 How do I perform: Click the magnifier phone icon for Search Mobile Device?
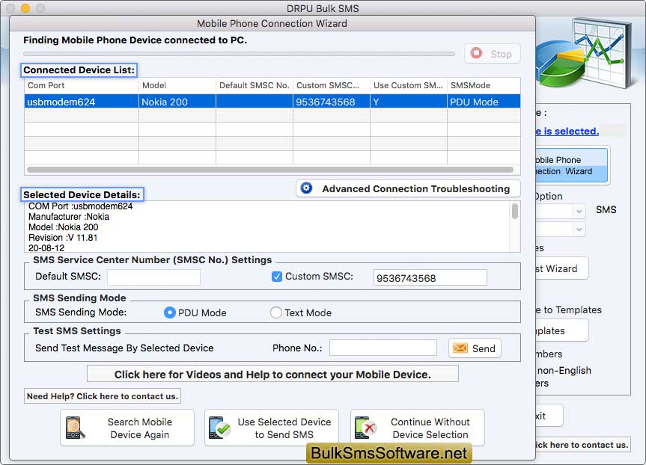[75, 428]
